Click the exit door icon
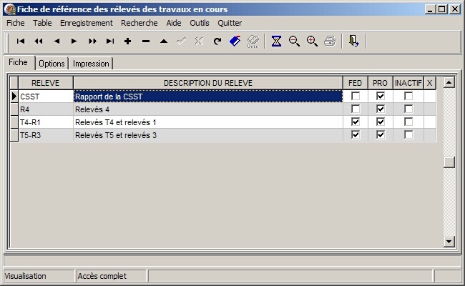Viewport: 465px width, 286px height. coord(353,41)
